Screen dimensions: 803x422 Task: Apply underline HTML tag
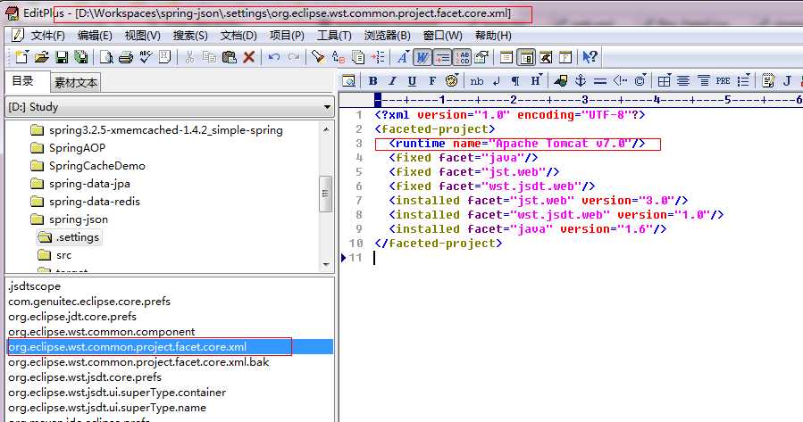[x=412, y=80]
